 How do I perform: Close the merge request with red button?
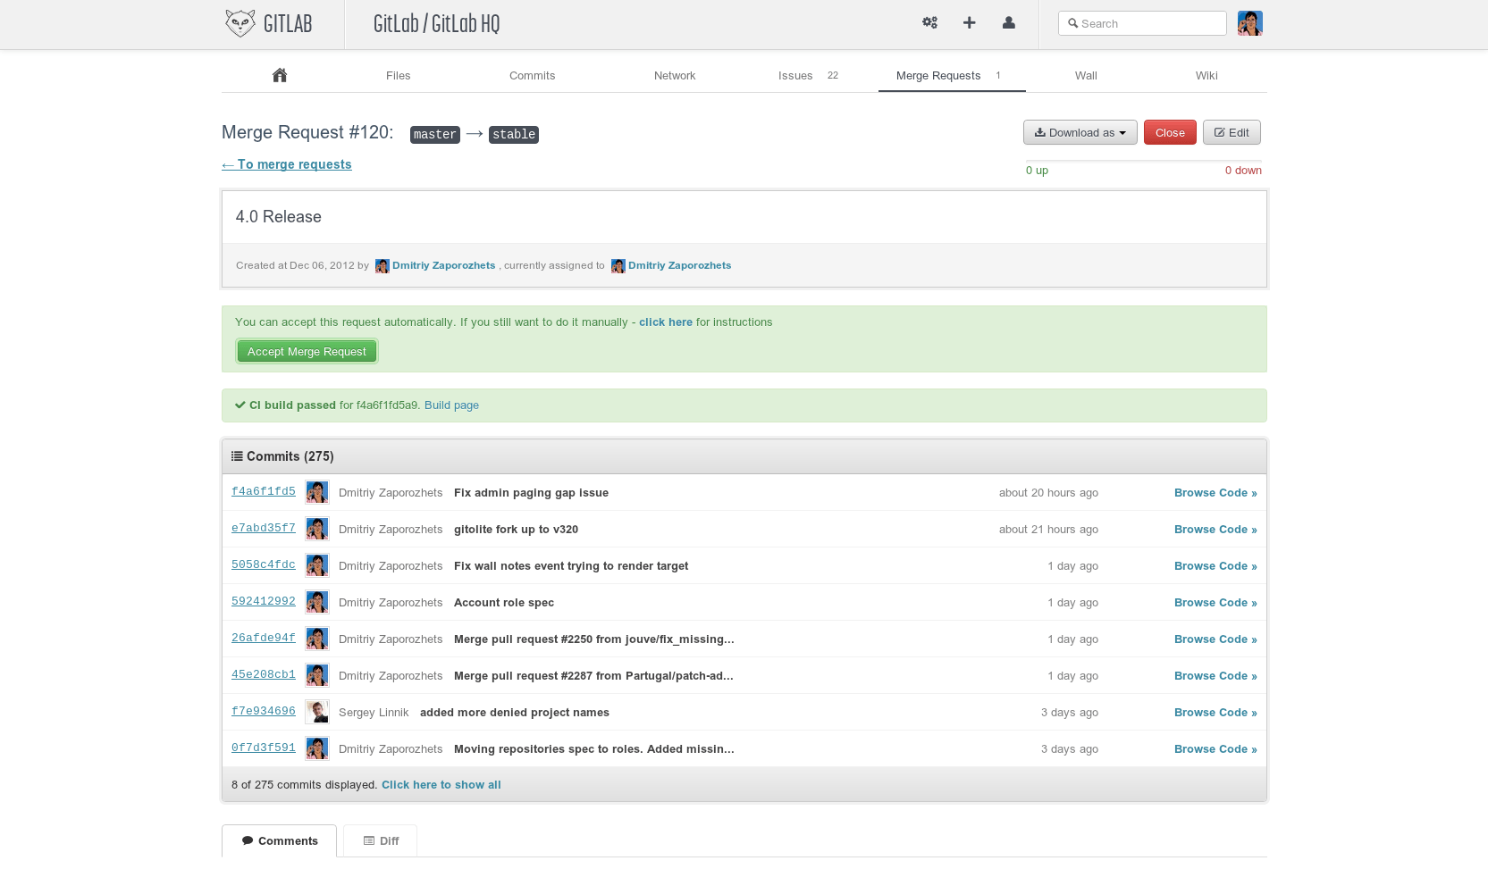click(1169, 133)
